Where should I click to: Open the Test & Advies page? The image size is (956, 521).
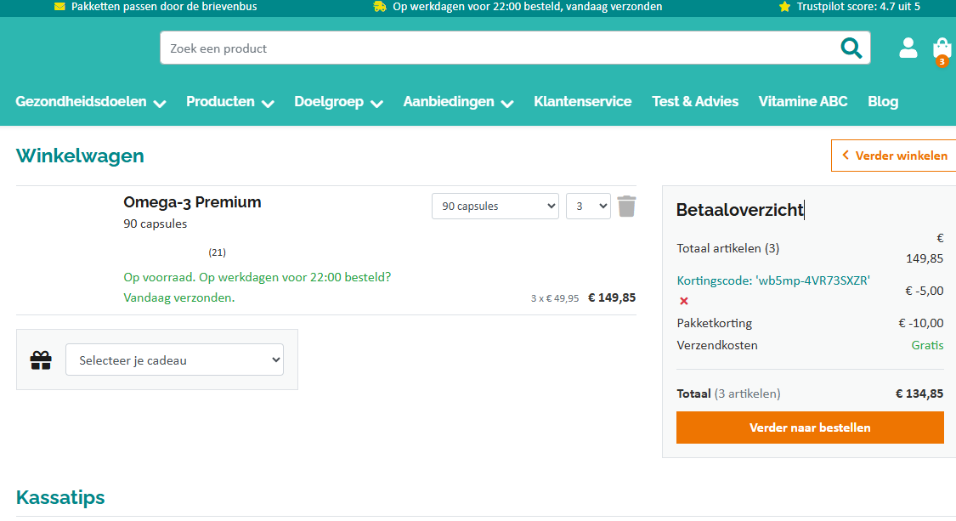tap(695, 102)
